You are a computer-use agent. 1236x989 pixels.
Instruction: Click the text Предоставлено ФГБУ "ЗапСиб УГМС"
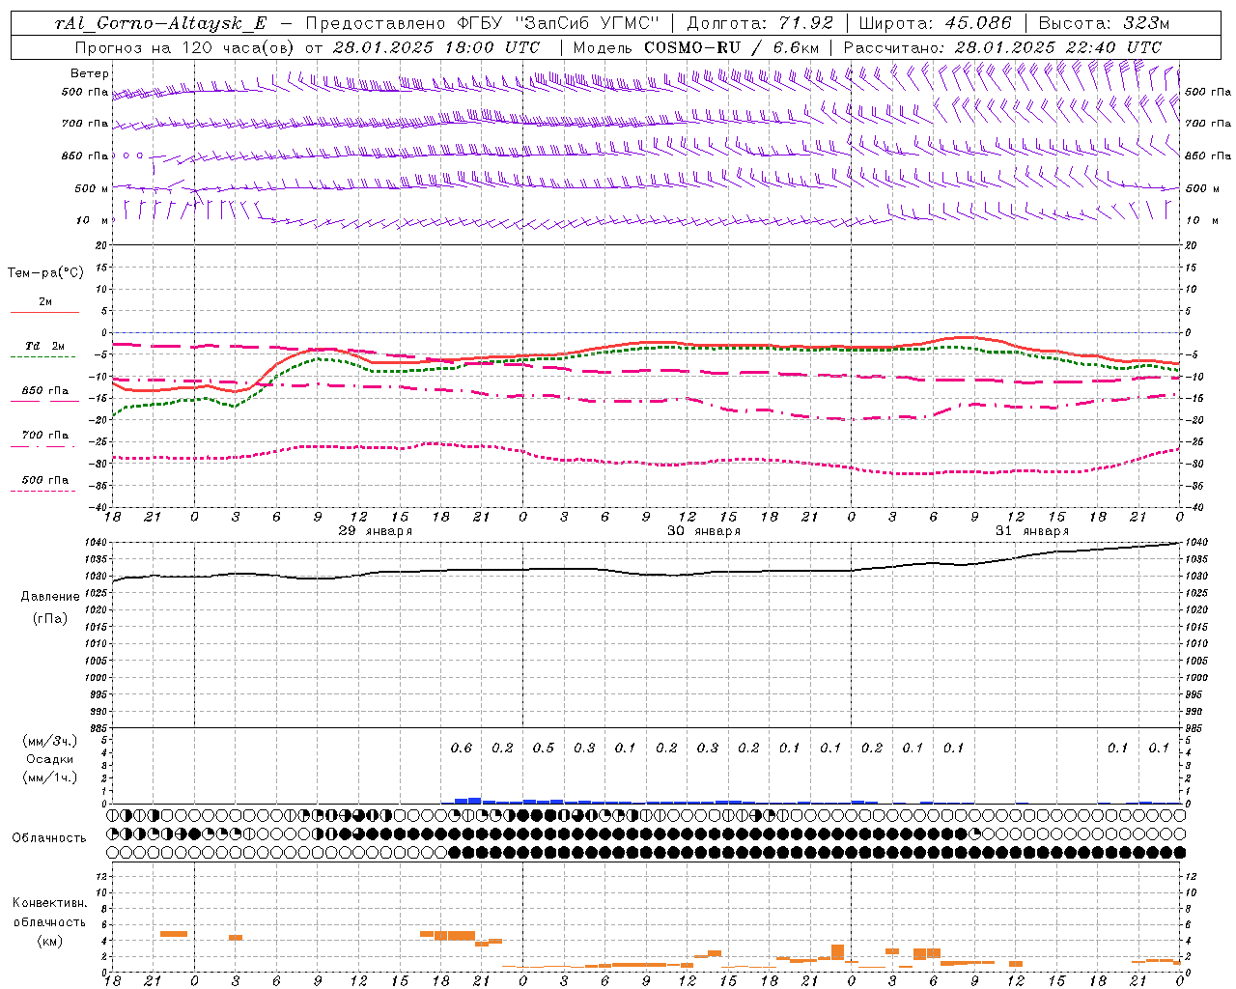[x=482, y=23]
